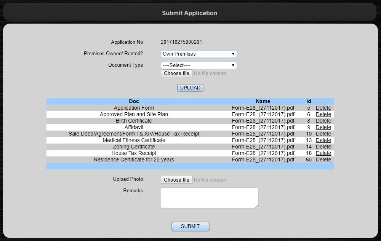
Task: Expand the Document Type select list
Action: coord(199,65)
